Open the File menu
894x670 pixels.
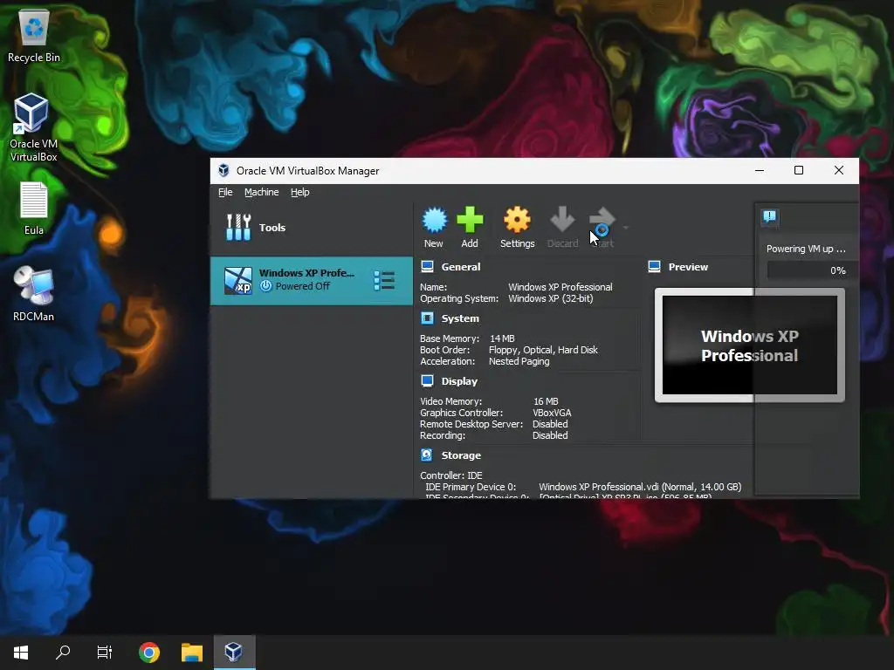tap(225, 192)
